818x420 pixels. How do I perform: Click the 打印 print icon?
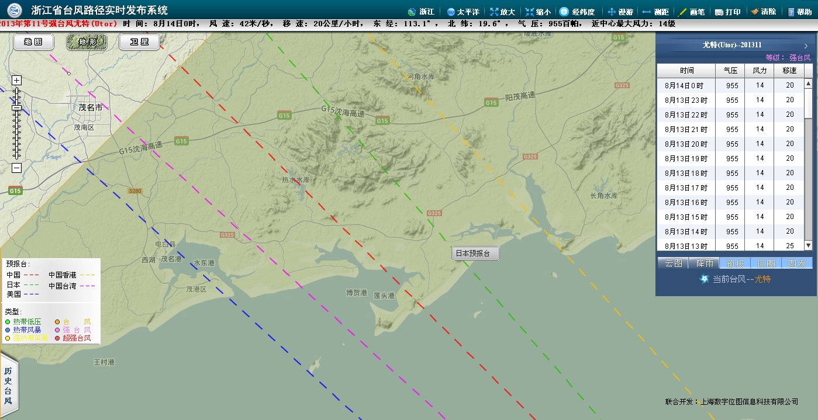(719, 12)
